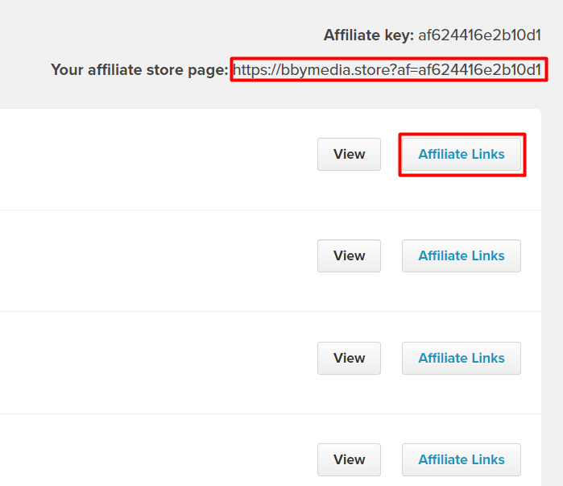Click 'Your affiliate store page:' label text
Viewport: 563px width, 486px height.
[x=139, y=69]
